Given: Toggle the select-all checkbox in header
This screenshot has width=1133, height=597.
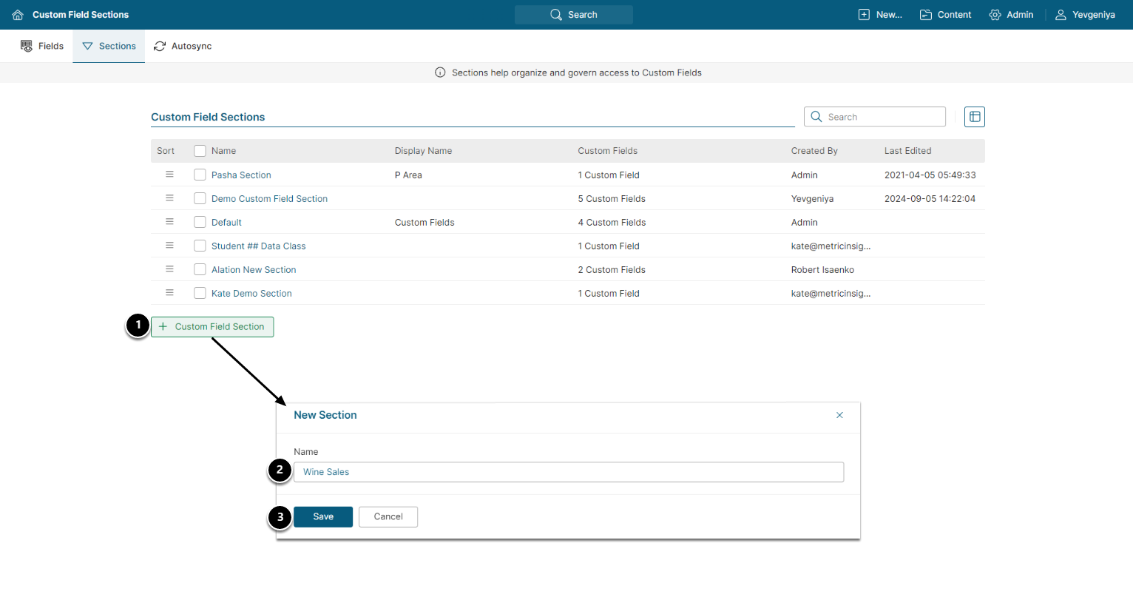Looking at the screenshot, I should coord(200,151).
